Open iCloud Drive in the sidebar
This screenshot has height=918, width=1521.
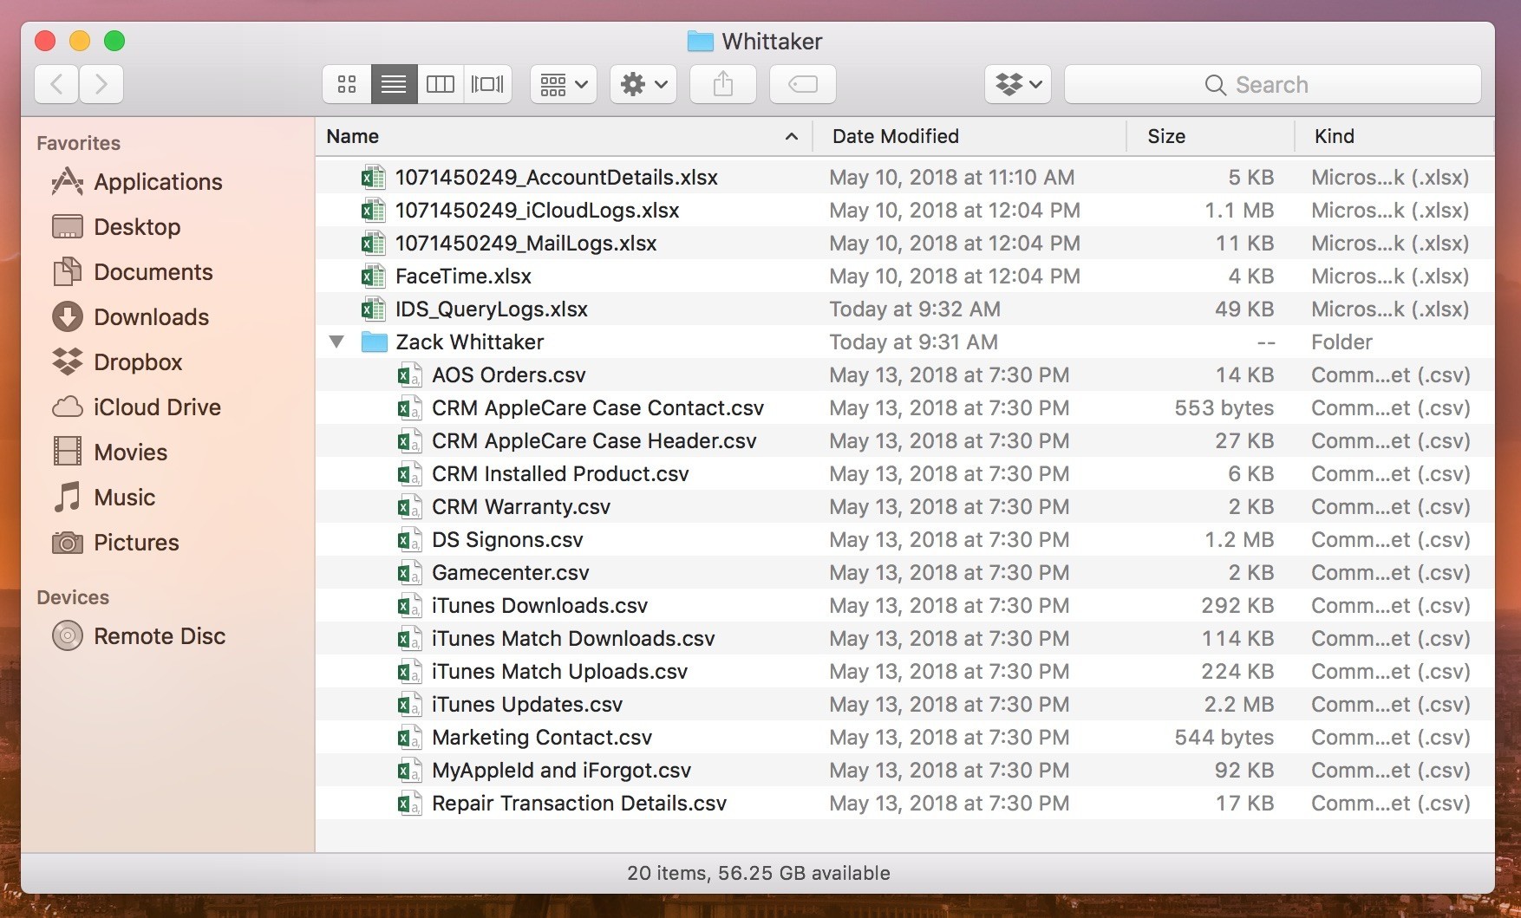(136, 407)
